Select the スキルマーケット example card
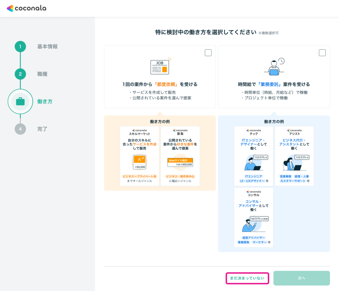Image resolution: width=339 pixels, height=291 pixels. (139, 156)
